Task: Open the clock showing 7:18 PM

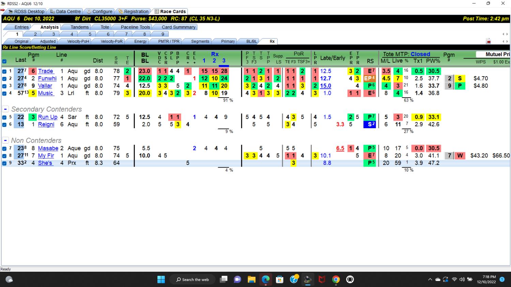Action: [489, 277]
